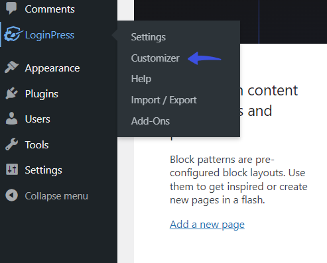Image resolution: width=327 pixels, height=263 pixels.
Task: Click the Settings sliders icon
Action: [x=12, y=170]
